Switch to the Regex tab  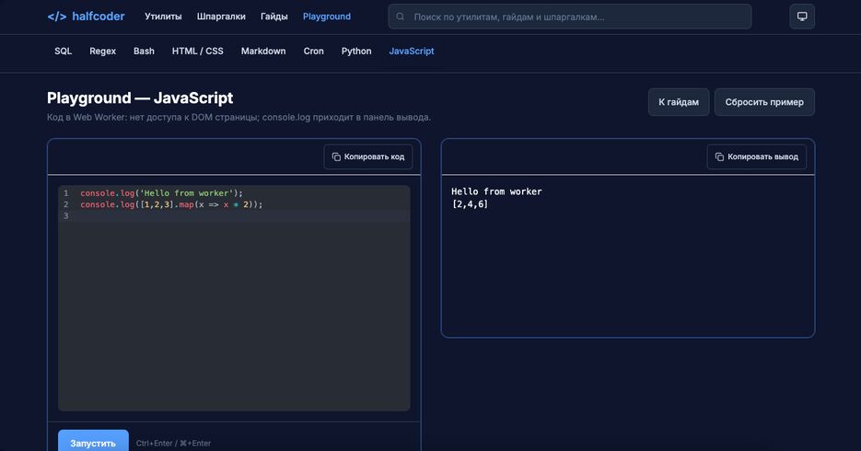tap(103, 51)
